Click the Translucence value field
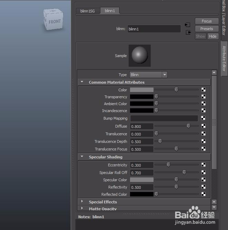Screen dimensions: 228x230 [142, 134]
